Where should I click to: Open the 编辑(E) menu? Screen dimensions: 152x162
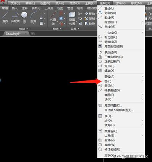tap(30, 3)
